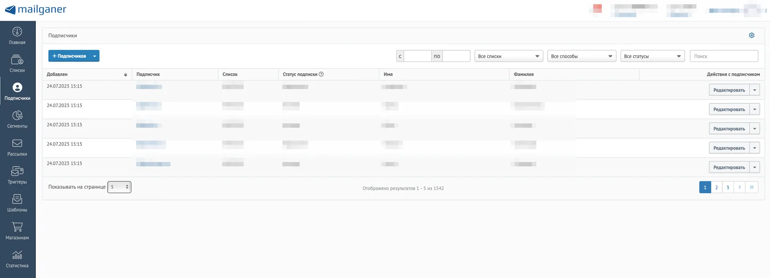Open the Все способы dropdown
This screenshot has width=770, height=278.
[x=582, y=56]
